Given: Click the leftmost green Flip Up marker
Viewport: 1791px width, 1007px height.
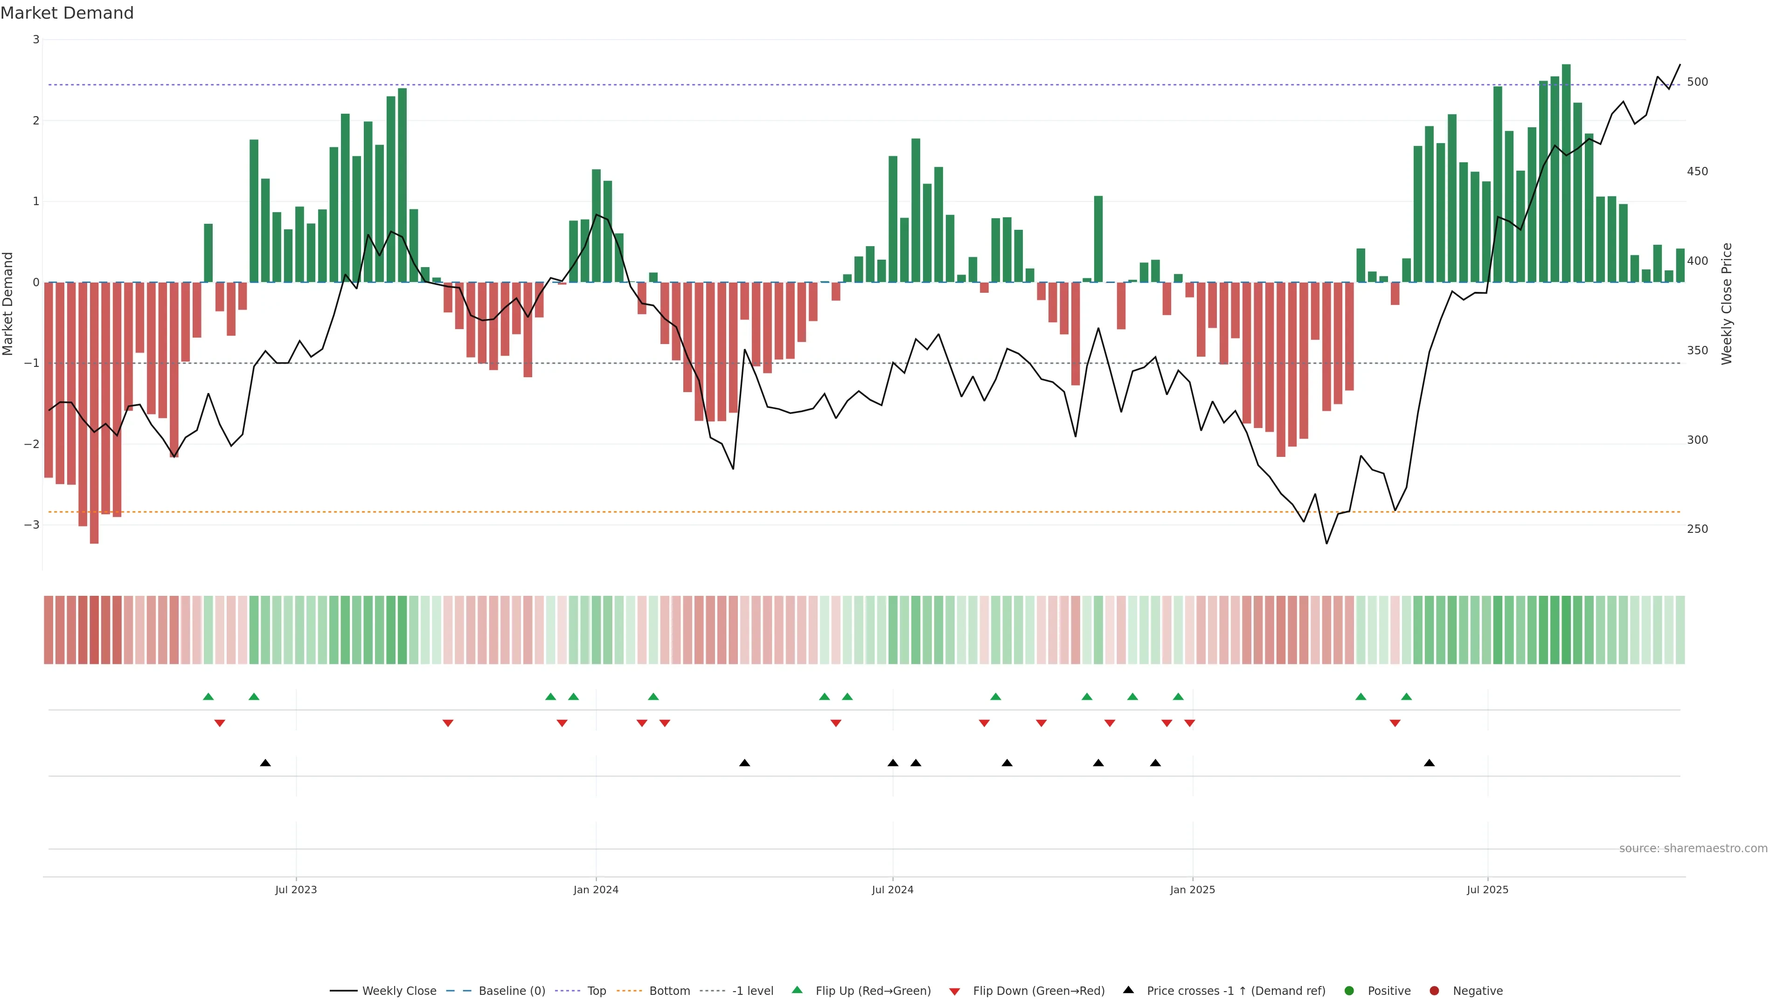Looking at the screenshot, I should (208, 697).
